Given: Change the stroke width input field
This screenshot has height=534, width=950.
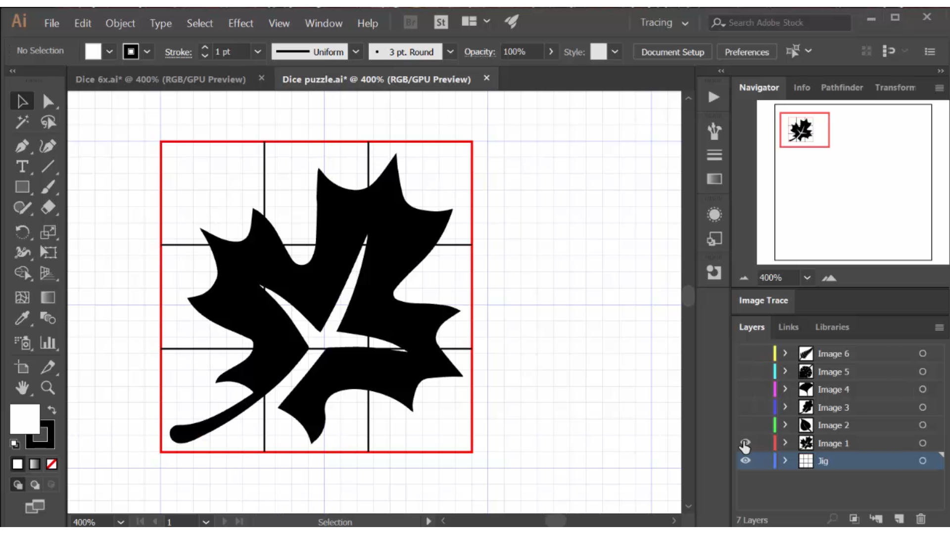Looking at the screenshot, I should [231, 51].
